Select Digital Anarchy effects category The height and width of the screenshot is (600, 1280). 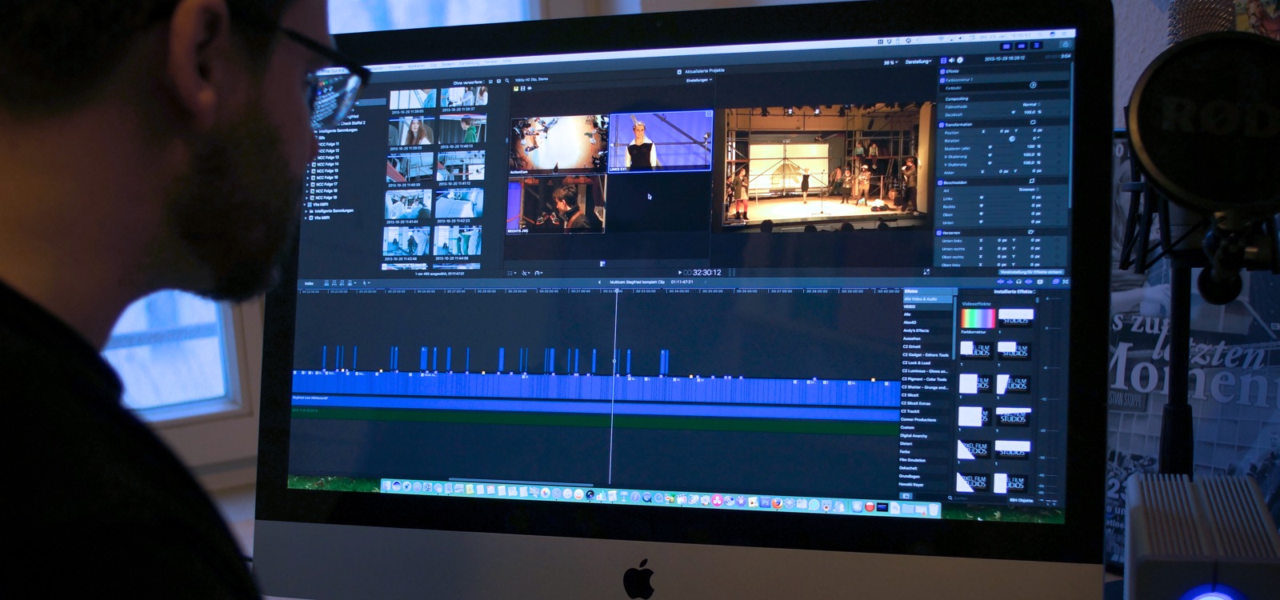(x=914, y=435)
